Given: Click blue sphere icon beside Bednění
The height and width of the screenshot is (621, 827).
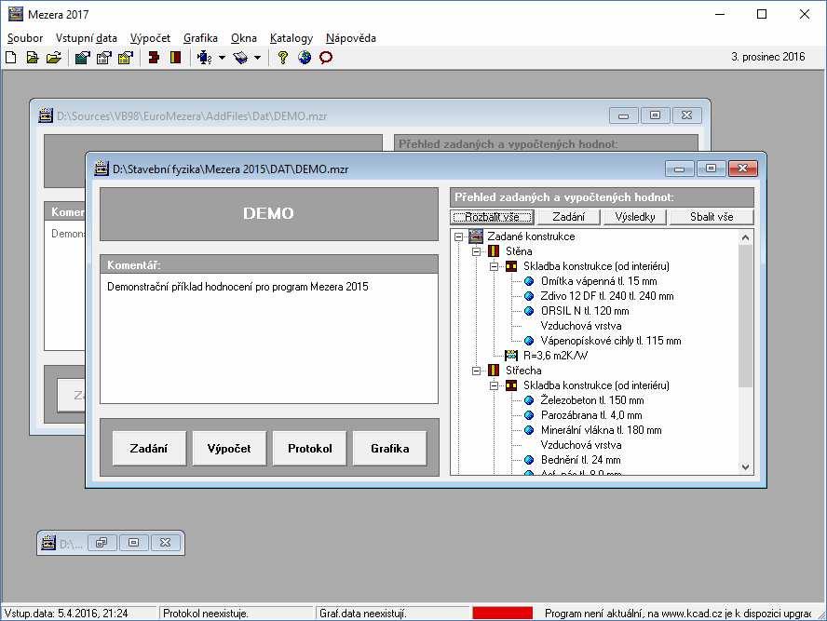Looking at the screenshot, I should 529,460.
